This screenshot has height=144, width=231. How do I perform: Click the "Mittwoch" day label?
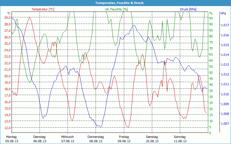coord(68,137)
